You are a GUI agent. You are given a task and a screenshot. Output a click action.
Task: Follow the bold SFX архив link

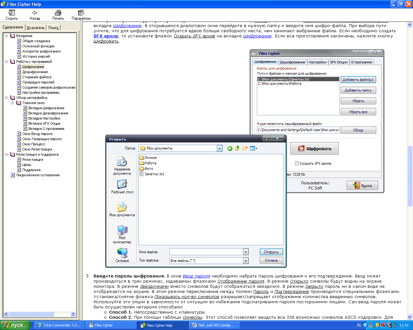coord(106,36)
